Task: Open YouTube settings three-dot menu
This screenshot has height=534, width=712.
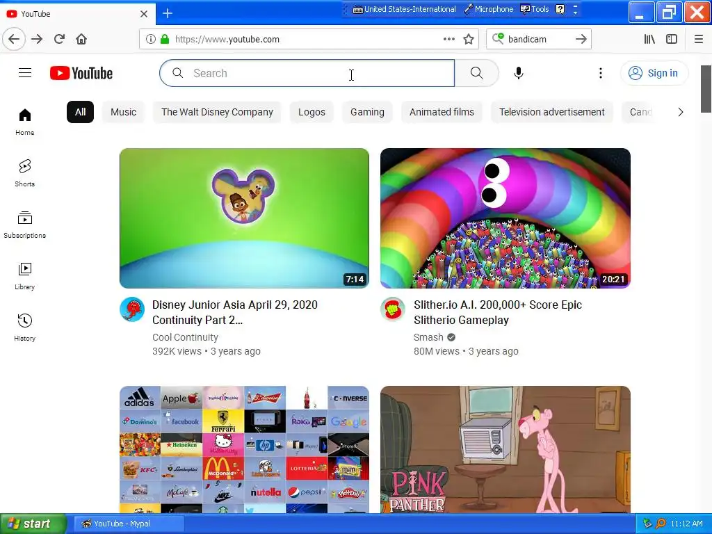Action: click(x=600, y=72)
